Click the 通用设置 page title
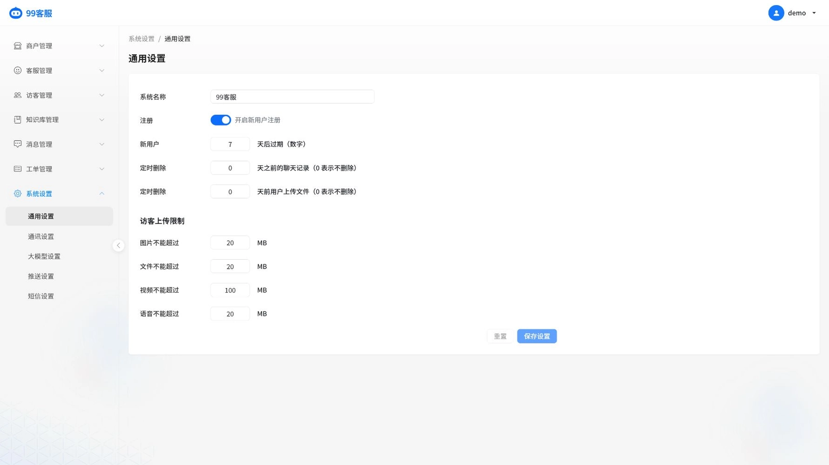This screenshot has height=465, width=829. coord(147,58)
